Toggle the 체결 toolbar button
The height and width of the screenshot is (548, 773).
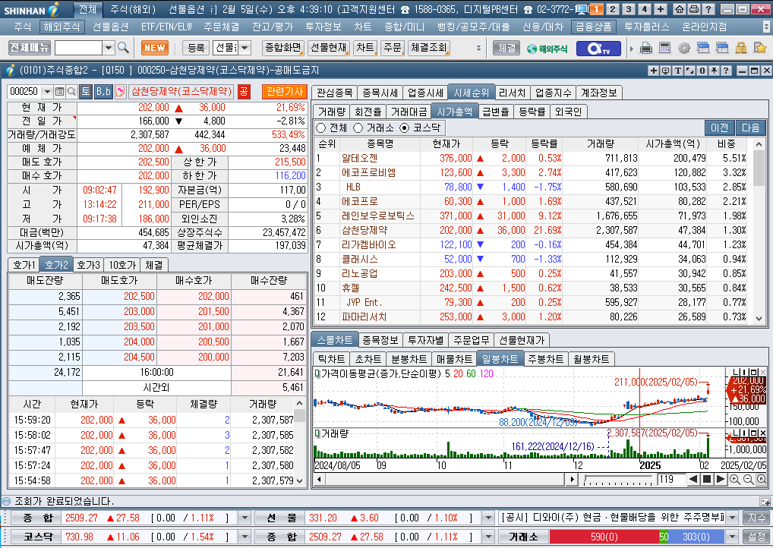(x=506, y=48)
